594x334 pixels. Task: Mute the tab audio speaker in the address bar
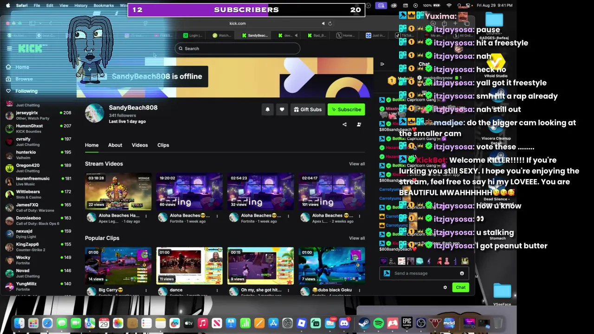[x=323, y=23]
